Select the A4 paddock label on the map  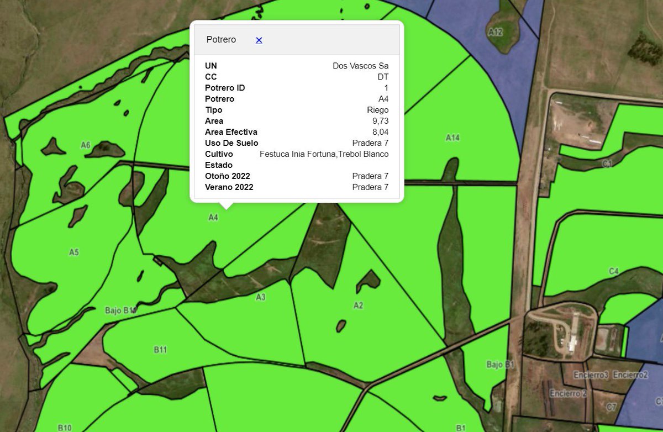click(x=213, y=218)
